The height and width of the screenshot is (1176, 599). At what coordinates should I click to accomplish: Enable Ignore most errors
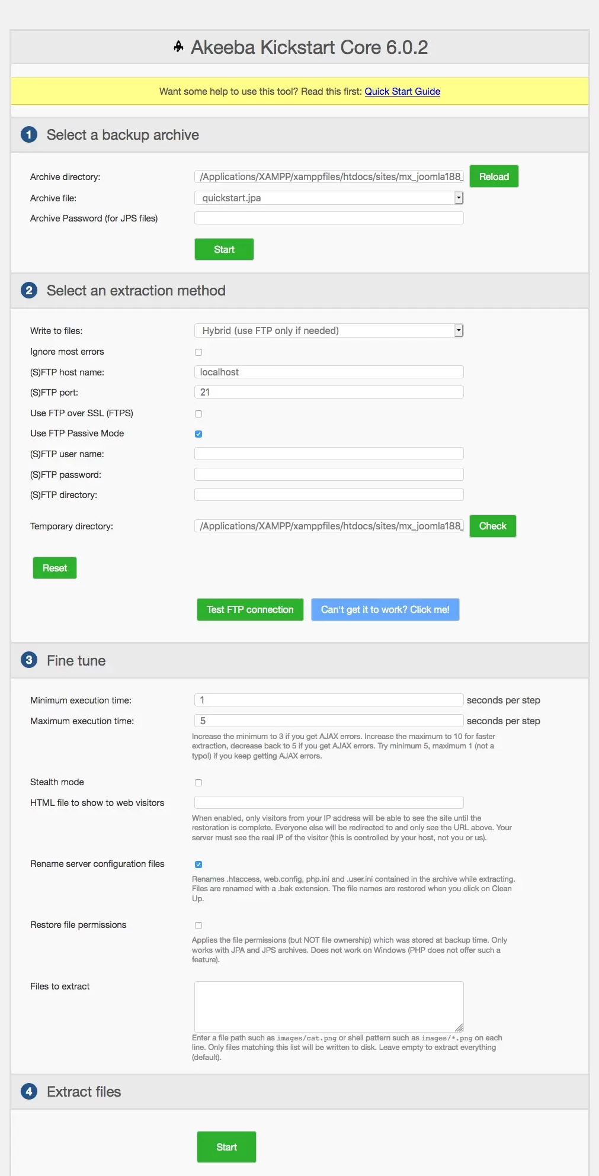198,352
